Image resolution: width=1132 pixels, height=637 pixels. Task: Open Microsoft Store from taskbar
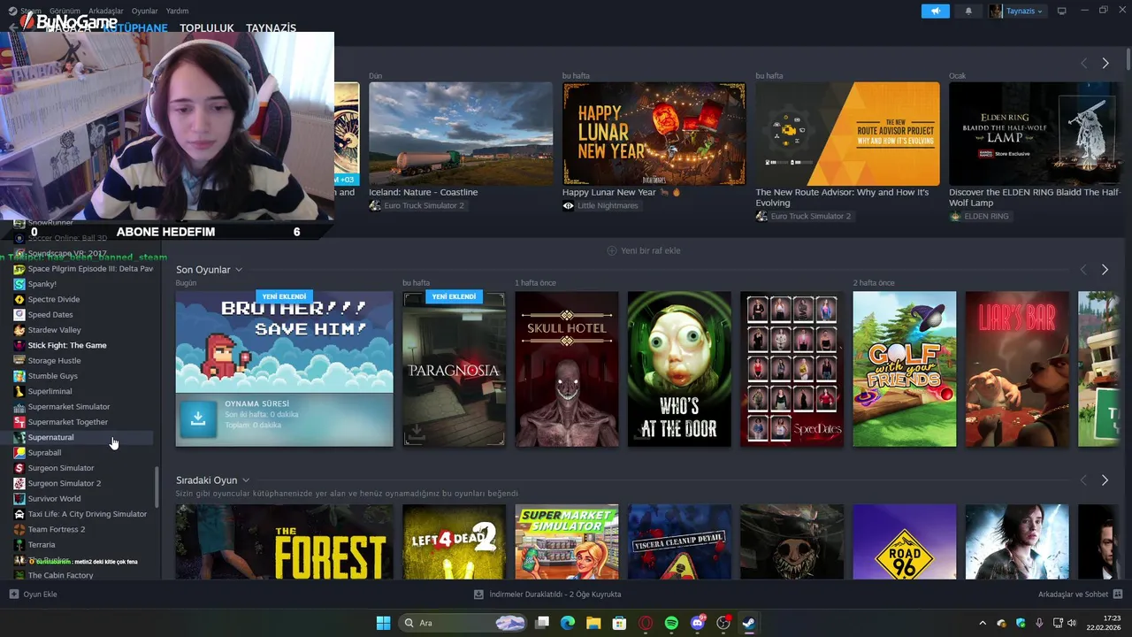[620, 623]
